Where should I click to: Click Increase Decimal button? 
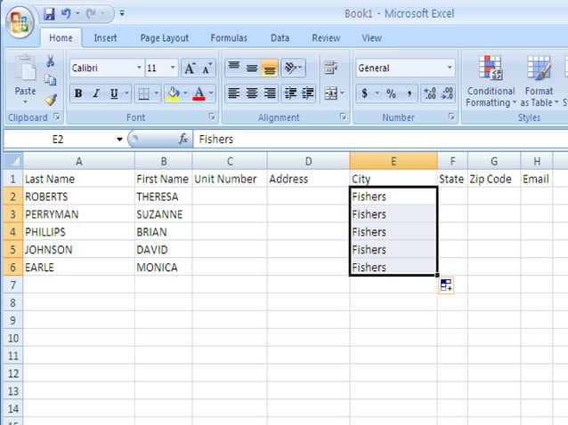point(430,93)
